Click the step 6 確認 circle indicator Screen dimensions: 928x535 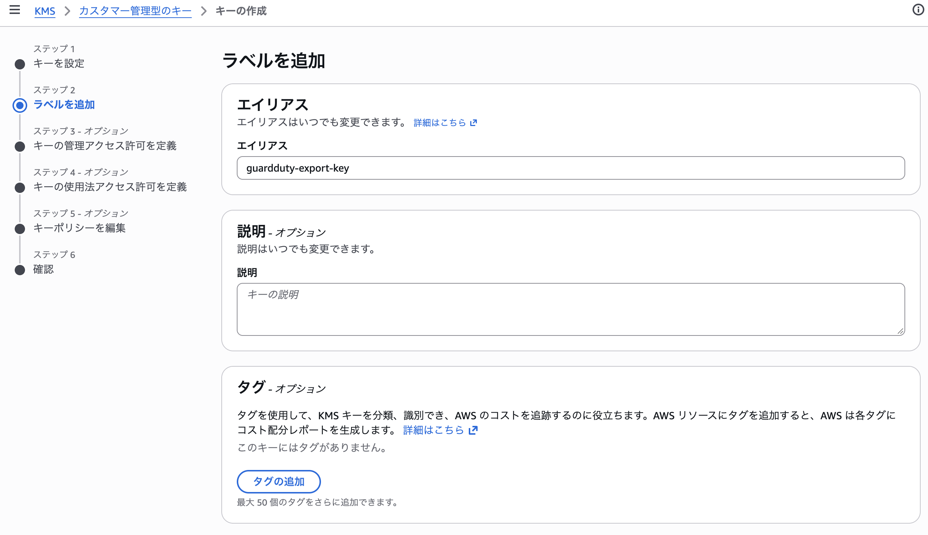coord(20,270)
